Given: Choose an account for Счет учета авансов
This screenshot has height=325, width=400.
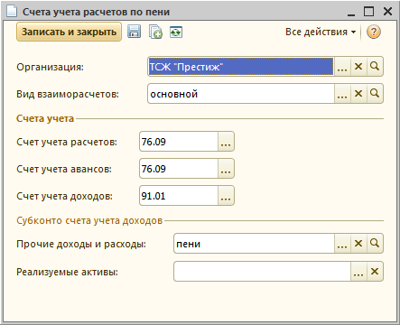Looking at the screenshot, I should pos(226,169).
